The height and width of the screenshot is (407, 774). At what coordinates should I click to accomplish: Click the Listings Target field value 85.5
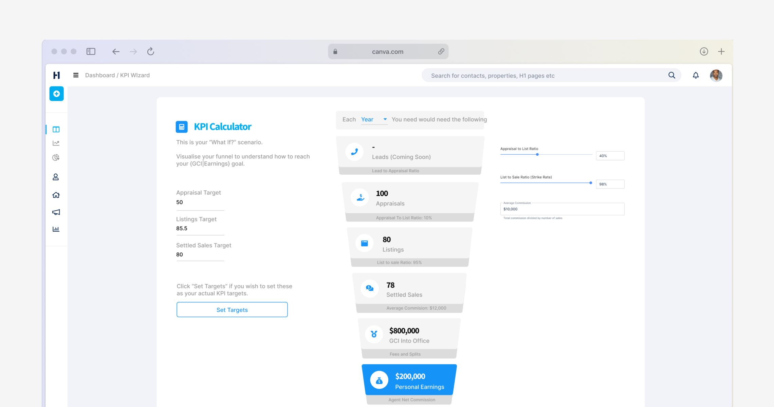[x=200, y=228]
